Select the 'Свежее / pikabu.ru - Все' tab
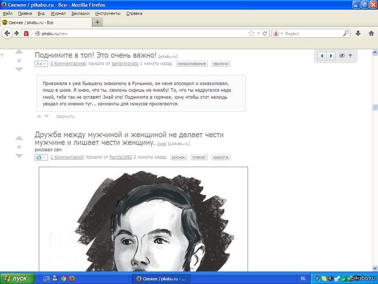Screen dimensions: 378x284 (46, 23)
